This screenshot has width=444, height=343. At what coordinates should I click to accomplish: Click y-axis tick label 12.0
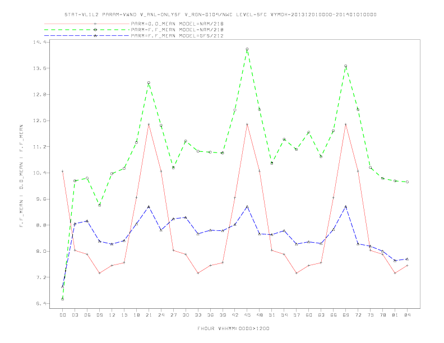[x=39, y=120]
